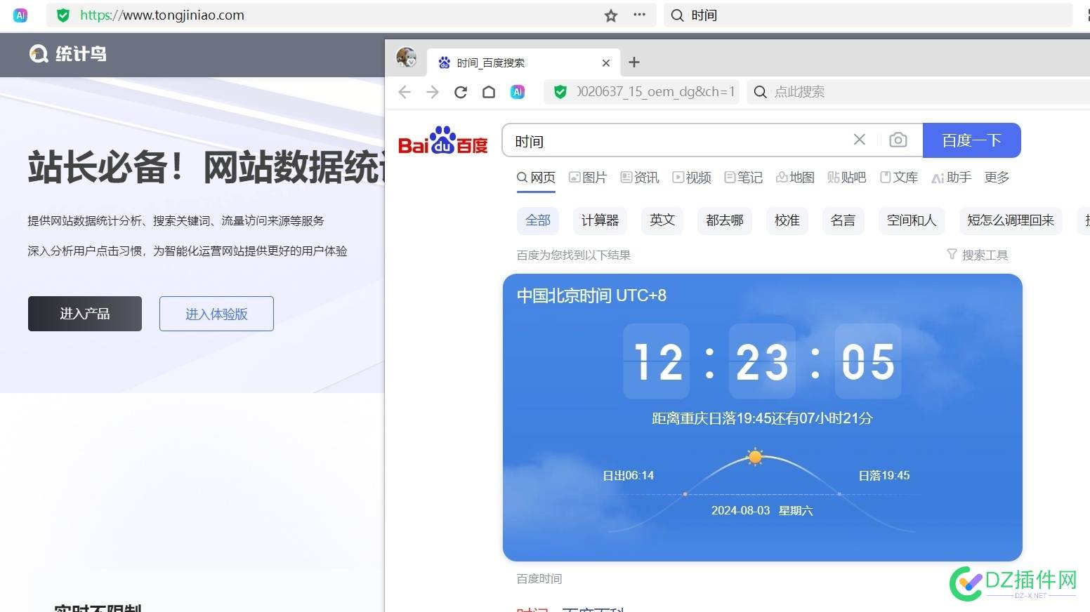This screenshot has height=612, width=1090.
Task: Select the 空间和人 suggestion chip
Action: (912, 220)
